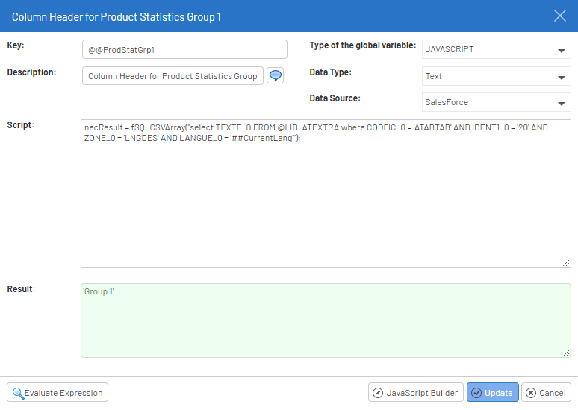Image resolution: width=578 pixels, height=410 pixels.
Task: Place cursor in the Script editor area
Action: [x=326, y=201]
